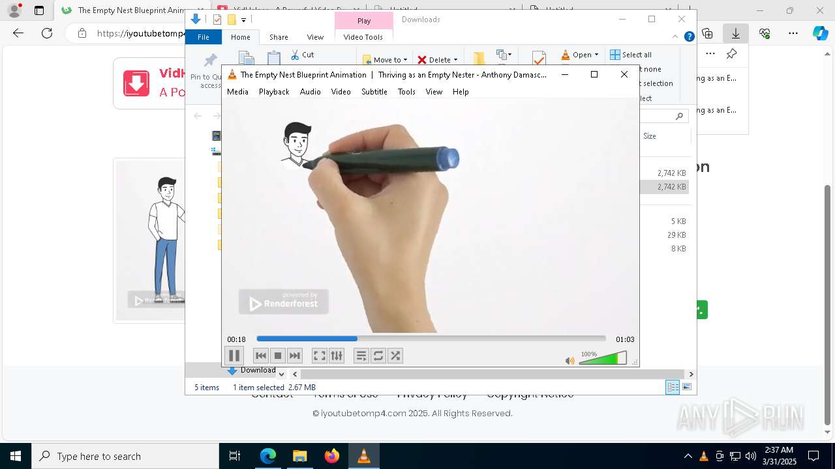This screenshot has width=835, height=469.
Task: Toggle loop mode in VLC
Action: [x=378, y=356]
